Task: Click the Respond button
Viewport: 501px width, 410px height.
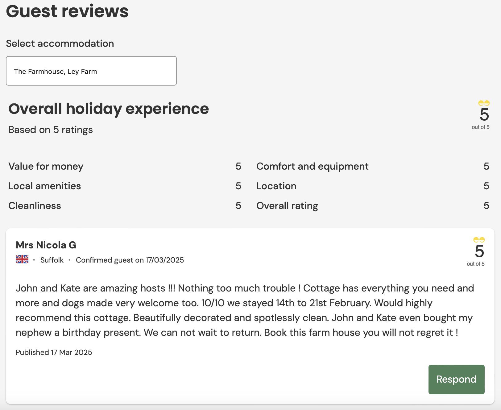Action: [x=456, y=379]
